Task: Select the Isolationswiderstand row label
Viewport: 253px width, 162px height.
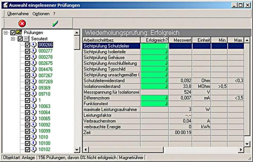Action: coord(102,86)
